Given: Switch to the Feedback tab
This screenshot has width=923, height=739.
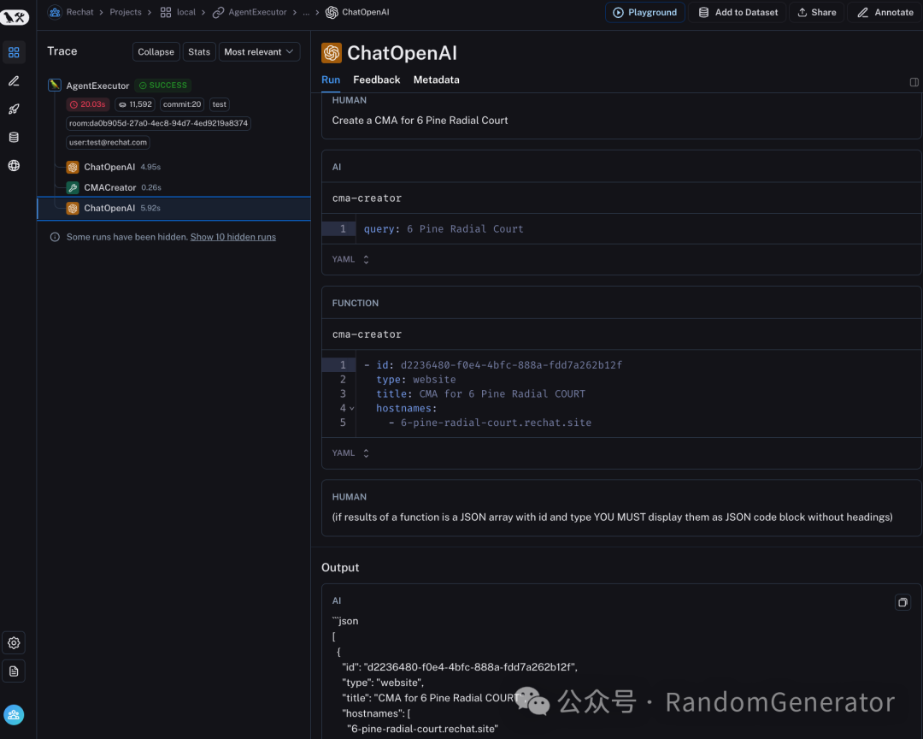Looking at the screenshot, I should coord(377,80).
